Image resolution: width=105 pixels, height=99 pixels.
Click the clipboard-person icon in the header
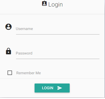44,3
